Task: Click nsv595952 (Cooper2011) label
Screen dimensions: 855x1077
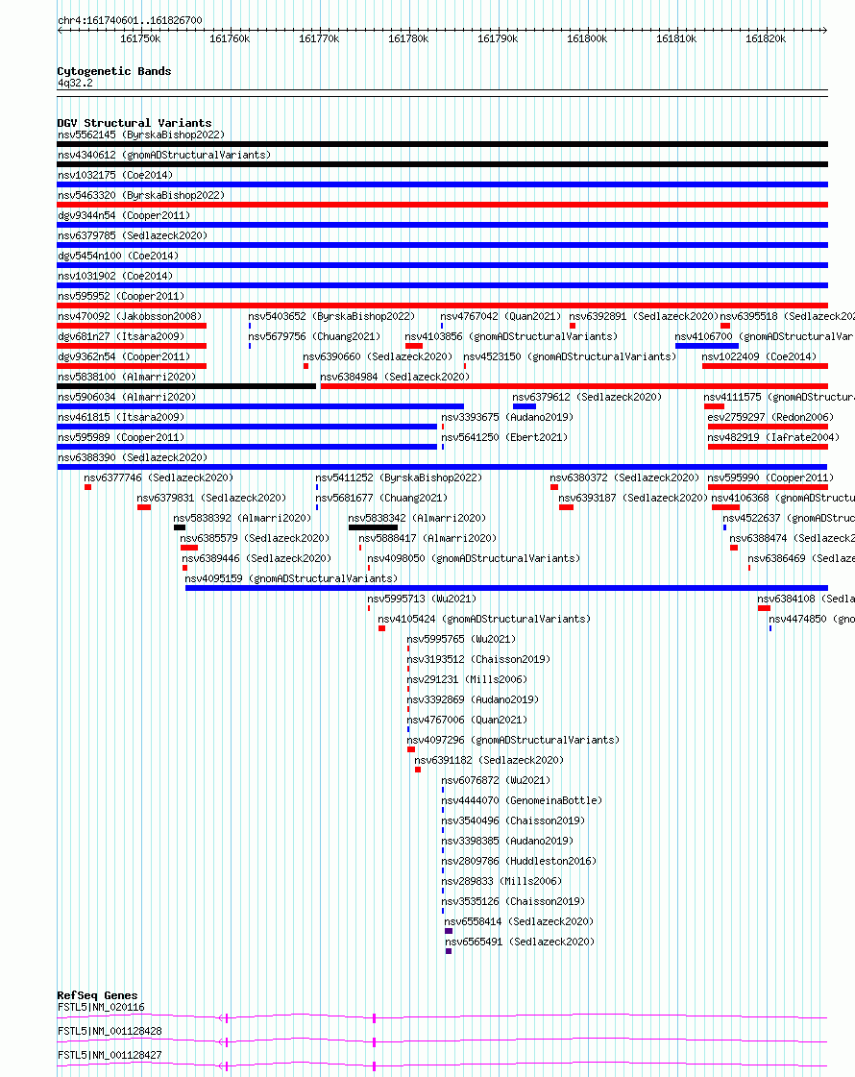Action: point(121,296)
